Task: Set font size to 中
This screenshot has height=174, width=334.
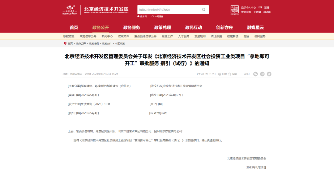Action: [x=210, y=74]
